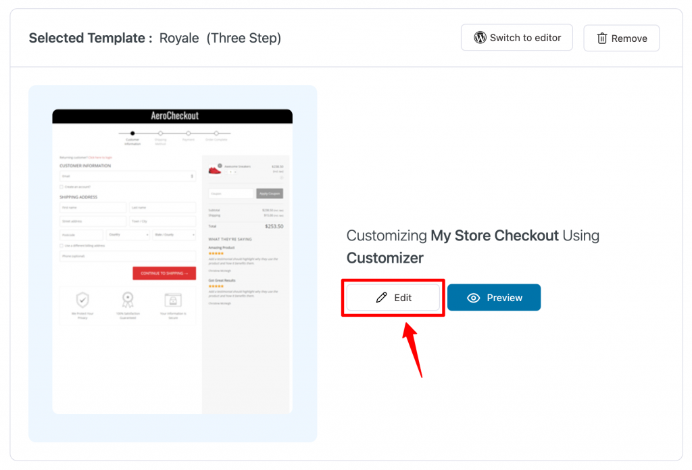Click the Edit button
The height and width of the screenshot is (470, 692).
[x=393, y=298]
